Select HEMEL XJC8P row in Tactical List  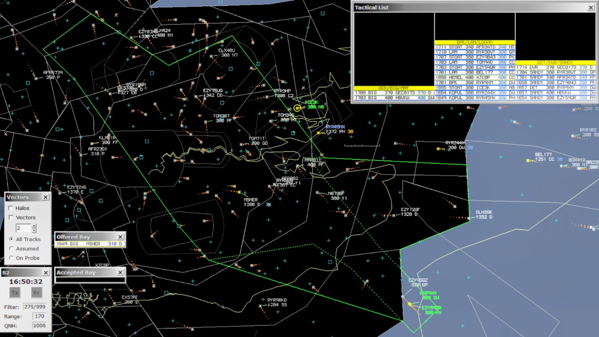474,78
